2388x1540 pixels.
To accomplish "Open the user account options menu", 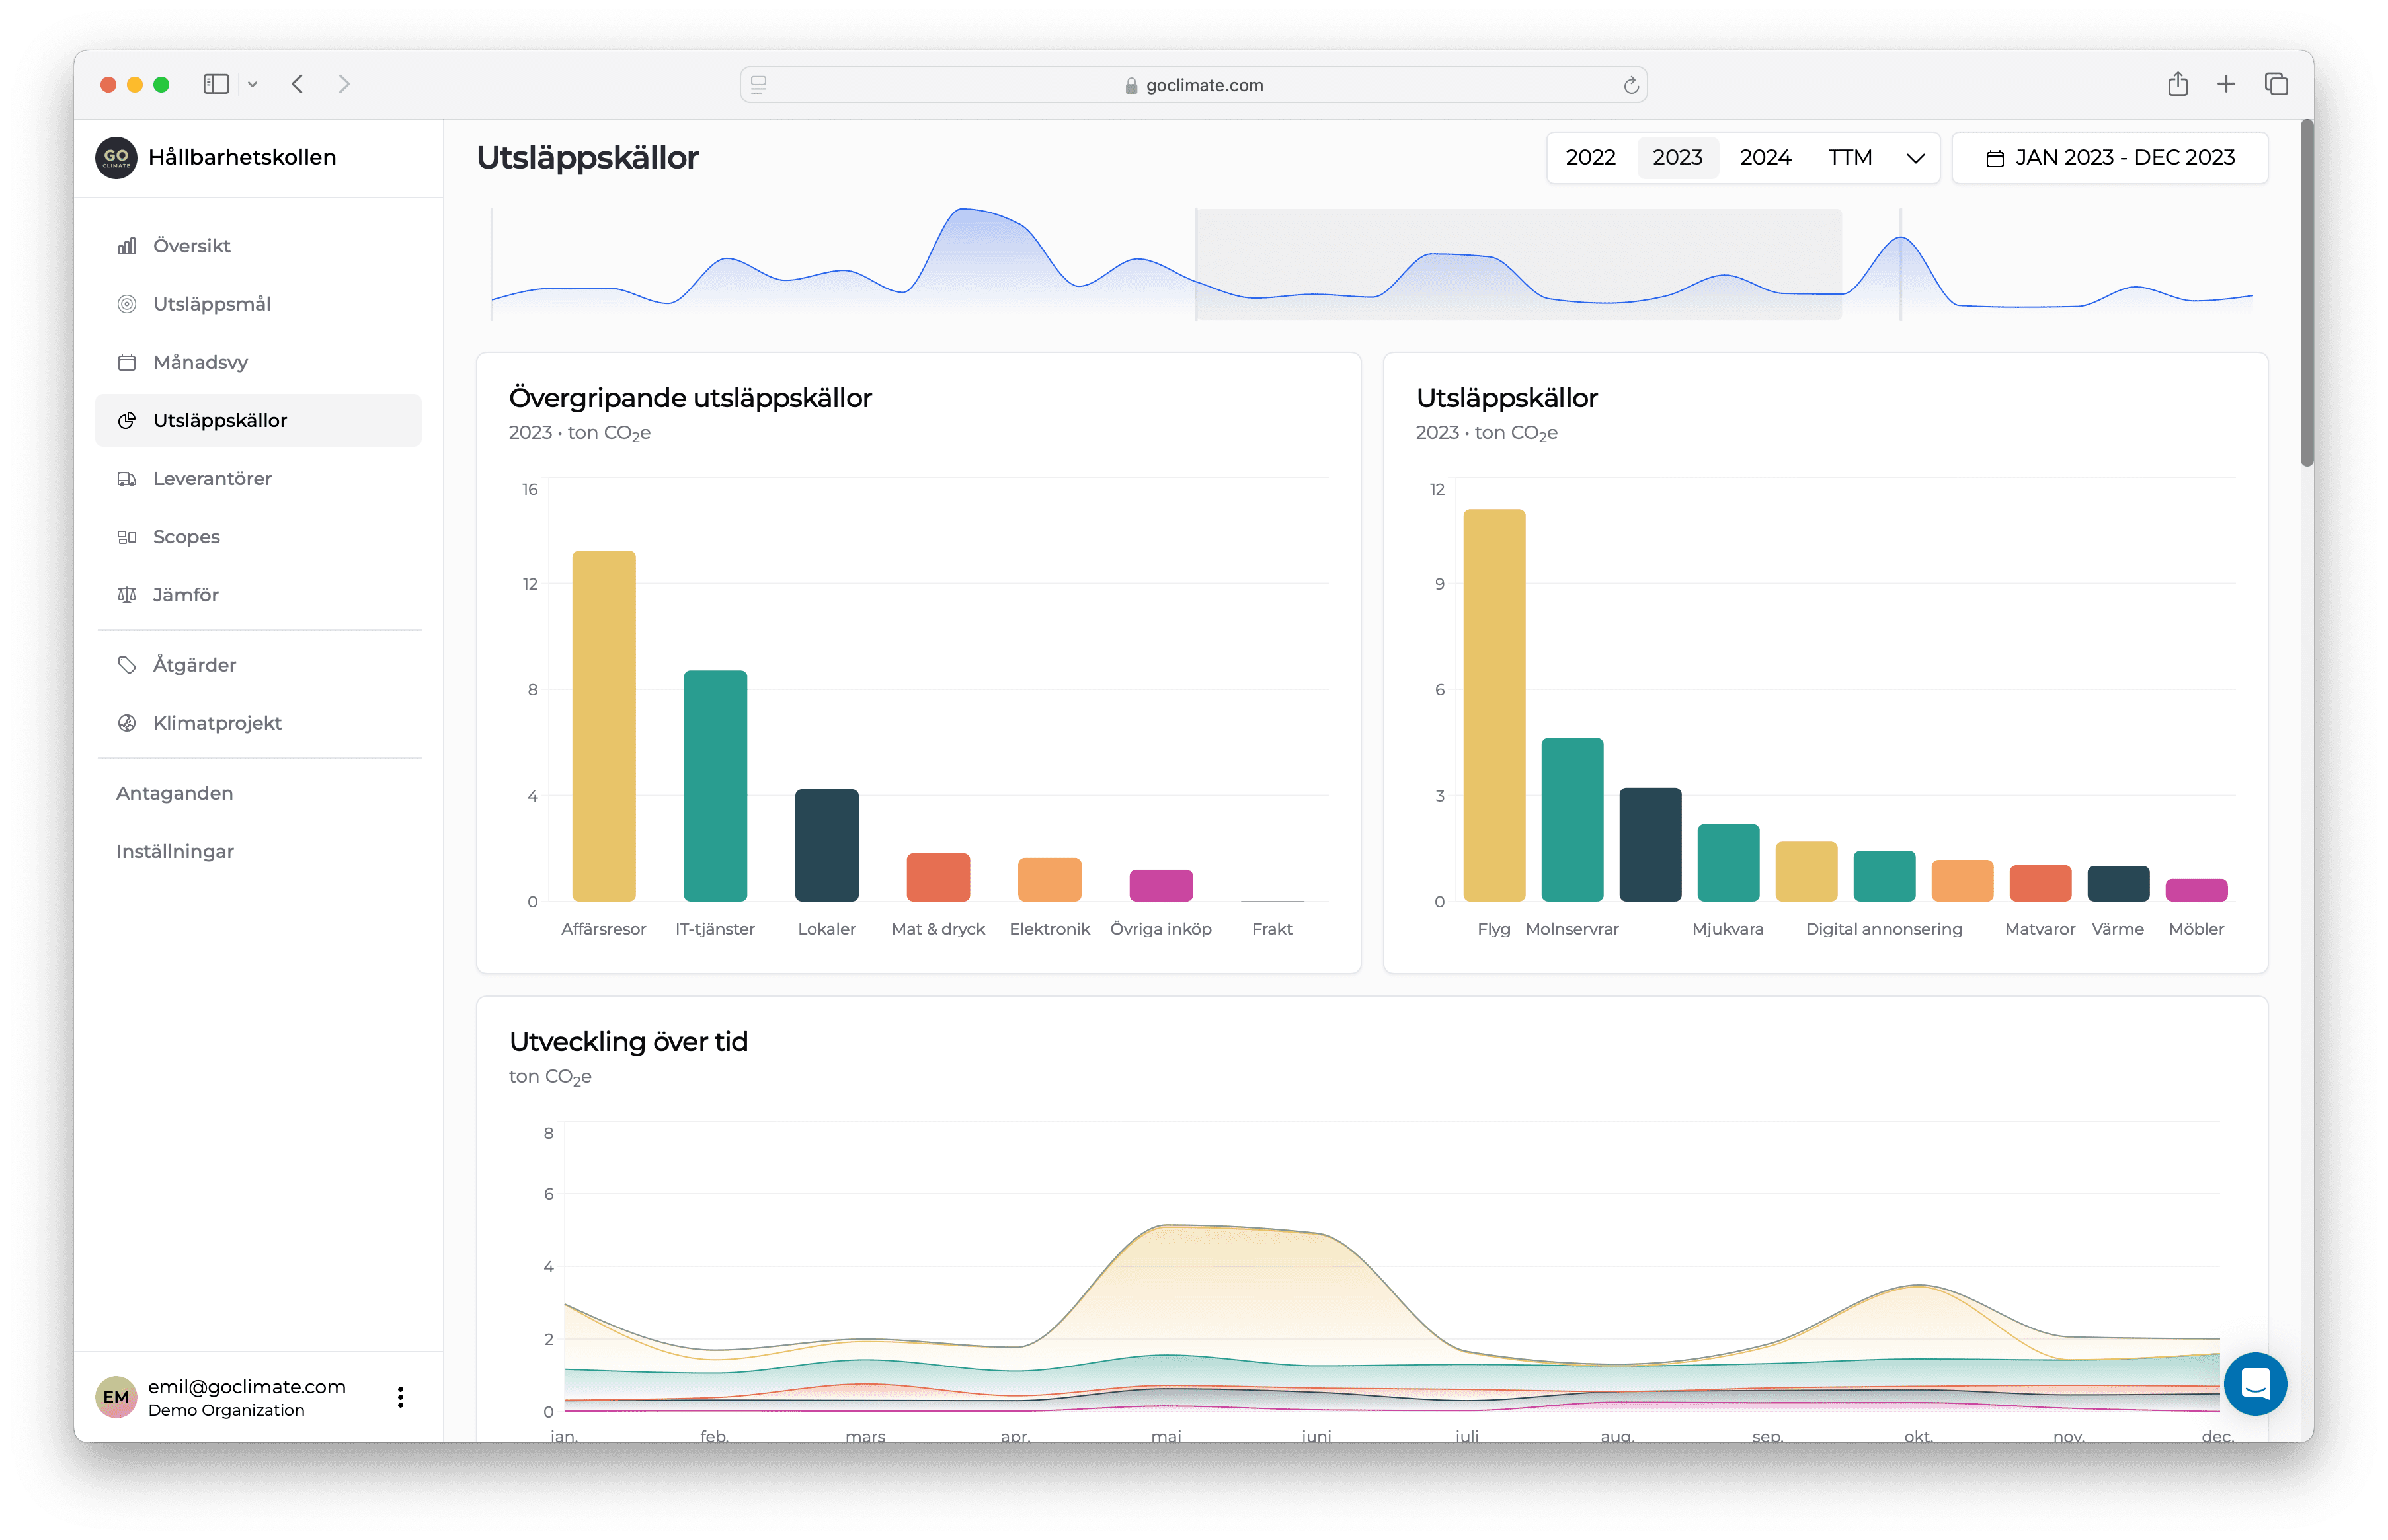I will click(400, 1397).
